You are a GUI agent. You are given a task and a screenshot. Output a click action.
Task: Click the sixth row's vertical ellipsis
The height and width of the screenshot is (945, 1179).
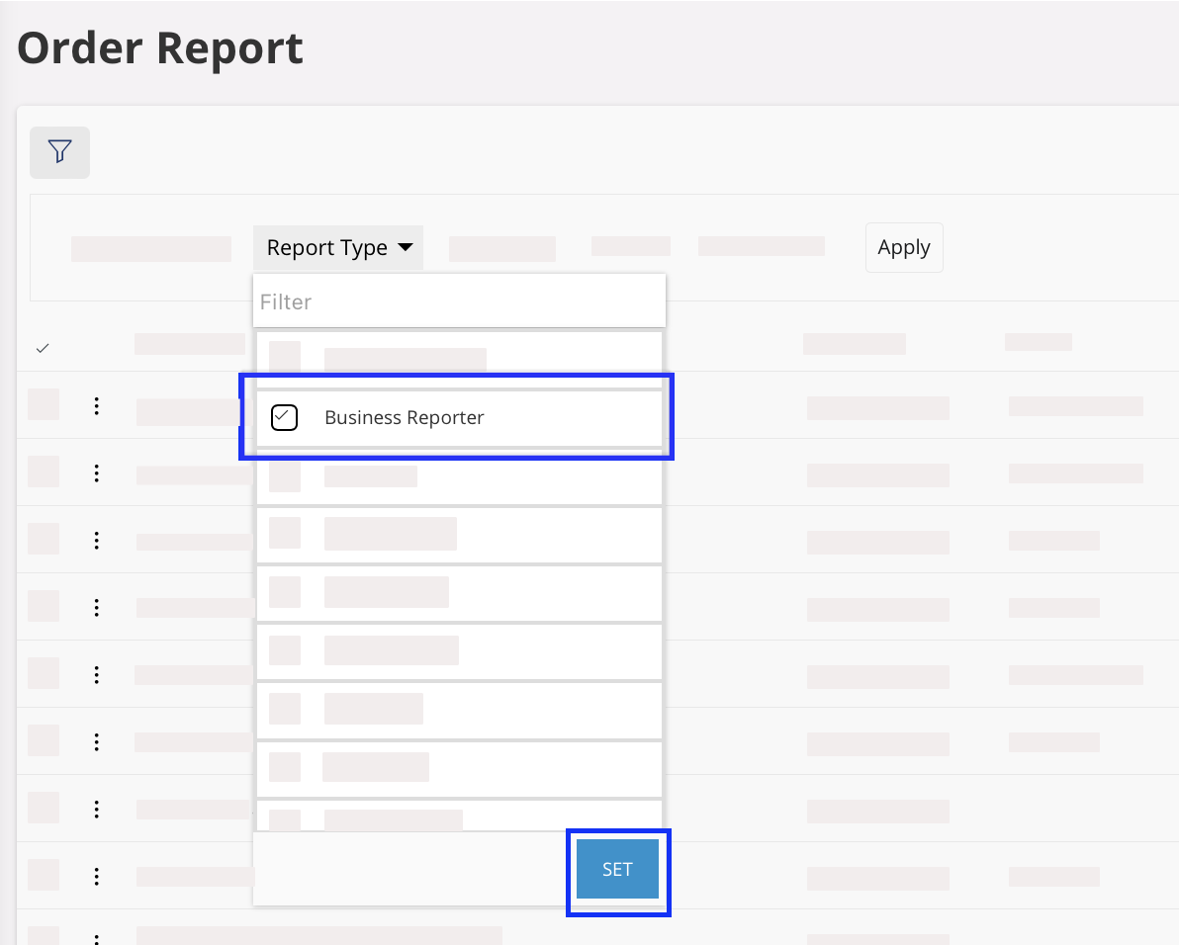(x=96, y=741)
